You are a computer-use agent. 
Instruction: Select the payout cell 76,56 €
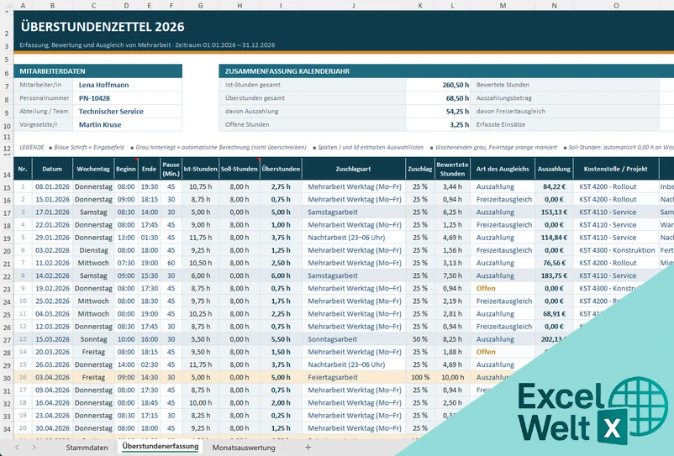point(554,263)
